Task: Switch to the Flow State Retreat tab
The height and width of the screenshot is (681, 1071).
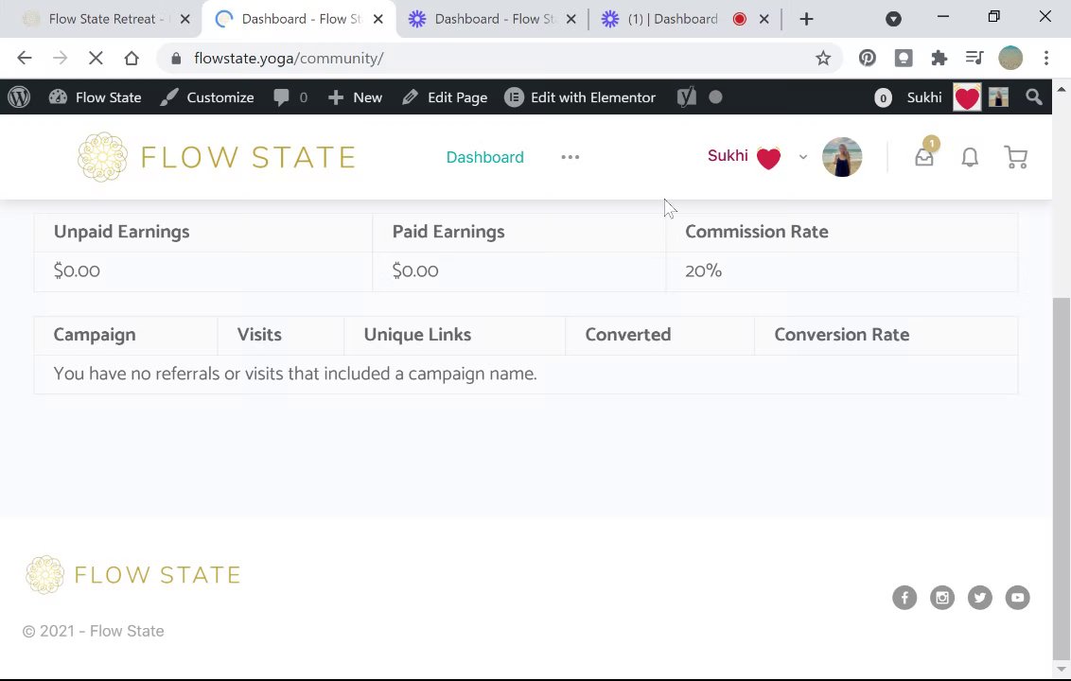Action: [104, 19]
